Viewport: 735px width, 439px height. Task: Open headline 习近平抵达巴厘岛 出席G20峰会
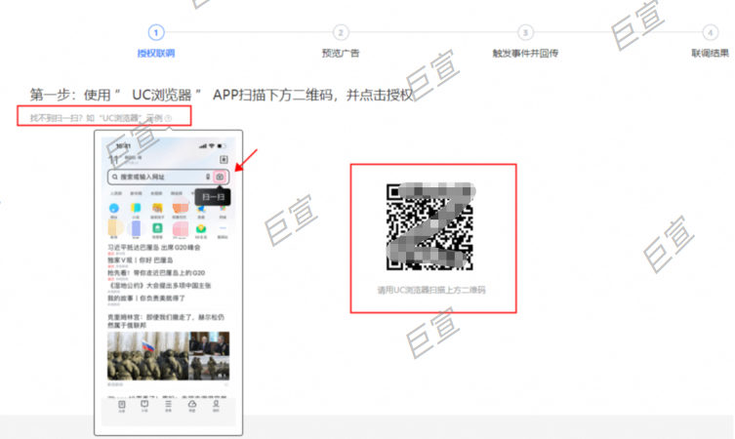coord(154,247)
